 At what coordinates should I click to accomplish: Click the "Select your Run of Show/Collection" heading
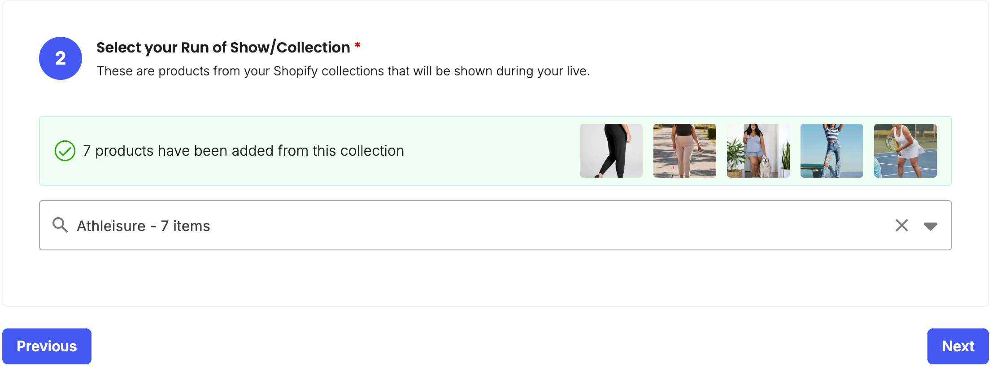coord(223,48)
